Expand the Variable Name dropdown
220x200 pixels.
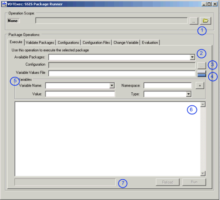[x=112, y=86]
